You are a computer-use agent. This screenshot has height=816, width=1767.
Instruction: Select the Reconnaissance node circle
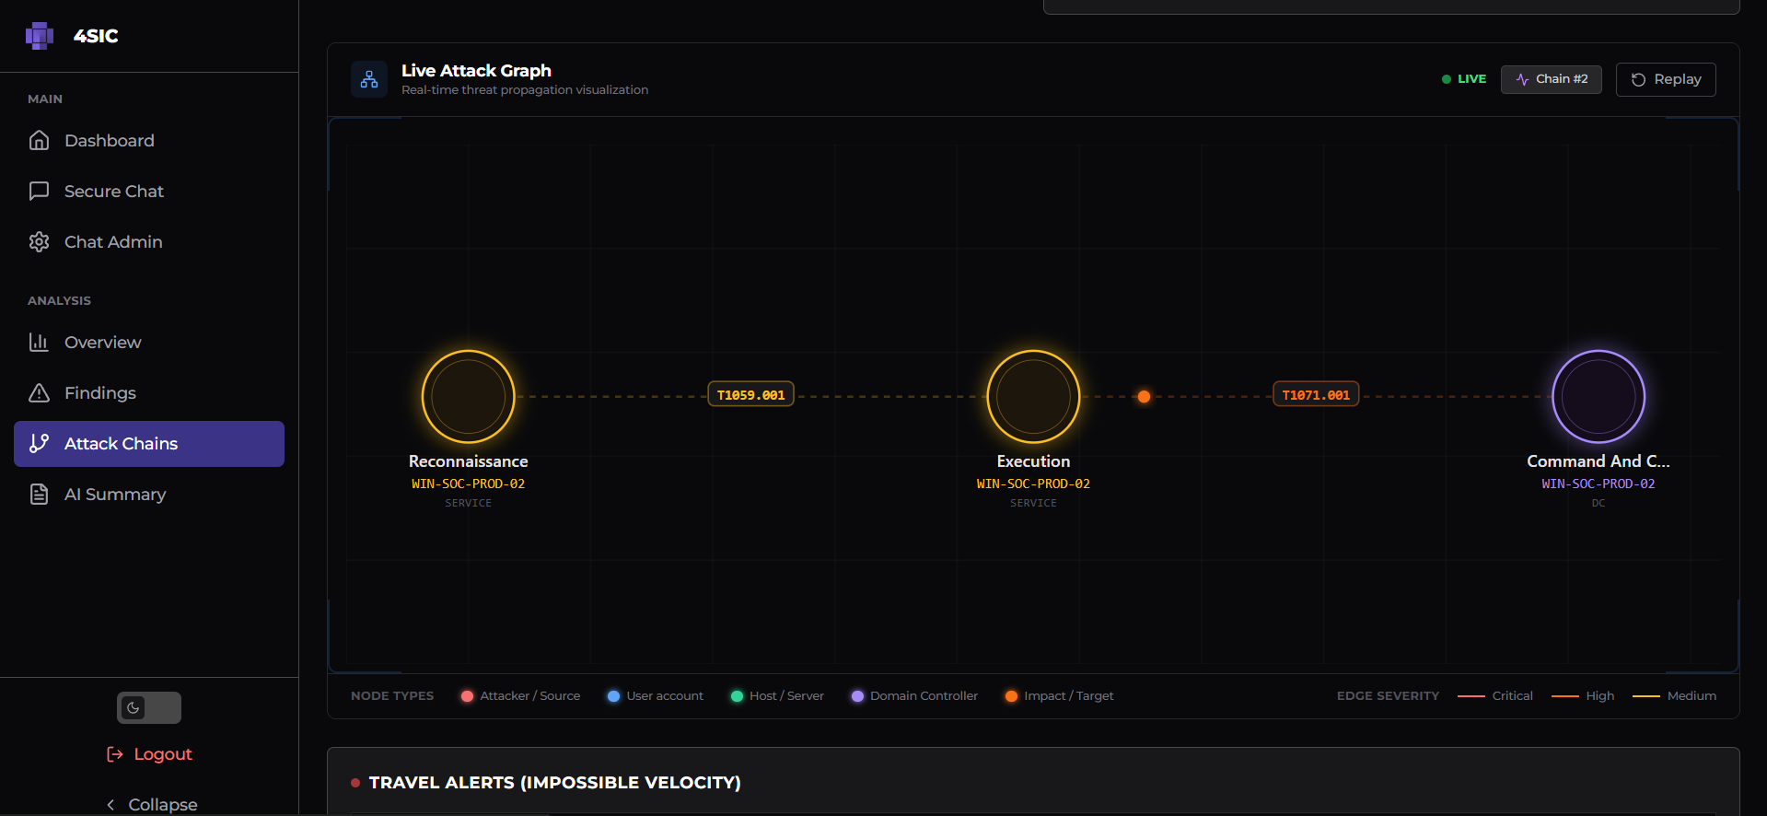(x=469, y=397)
